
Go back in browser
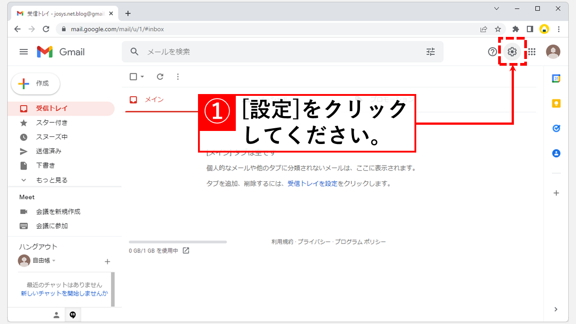point(18,29)
